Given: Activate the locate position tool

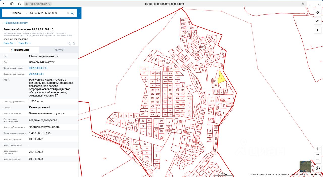Looking at the screenshot, I should click(x=318, y=30).
